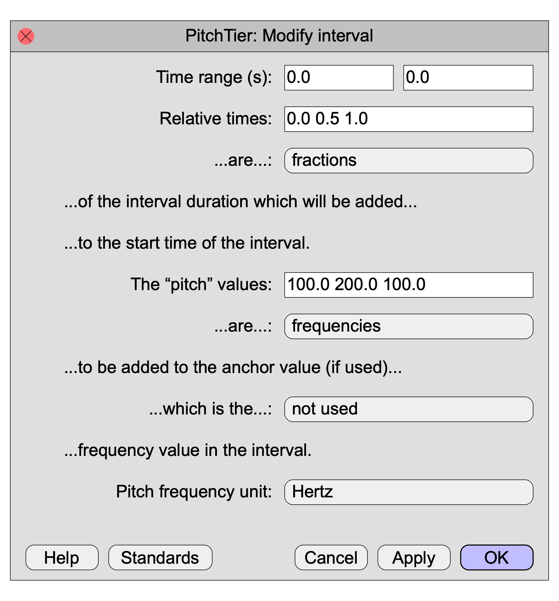Click the first Time range start field
This screenshot has width=559, height=601.
coord(339,78)
